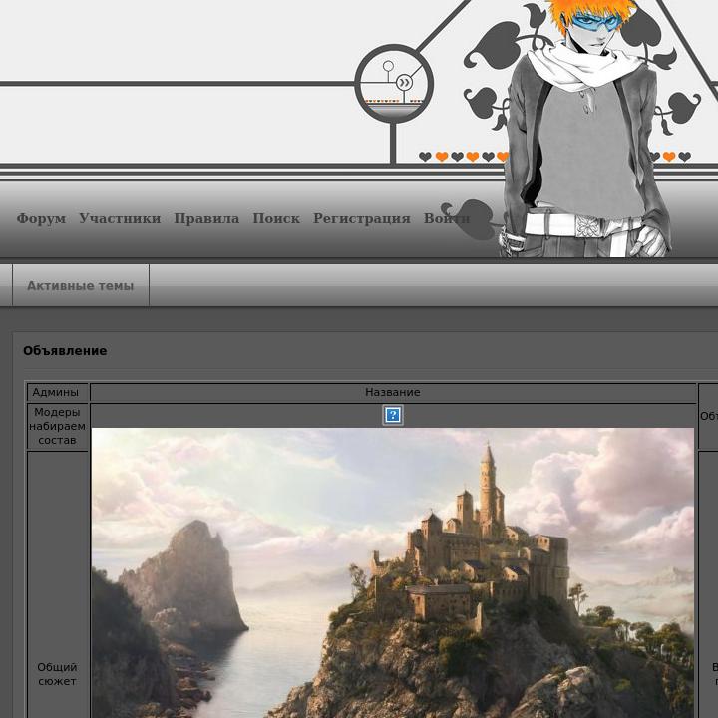Go to the Правила rules page
The height and width of the screenshot is (718, 718).
[x=206, y=218]
